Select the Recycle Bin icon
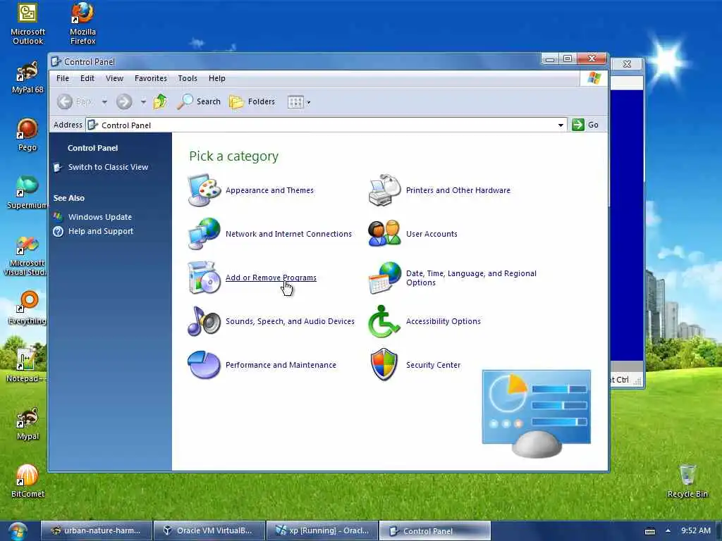Screen dimensions: 722x541 click(x=687, y=481)
